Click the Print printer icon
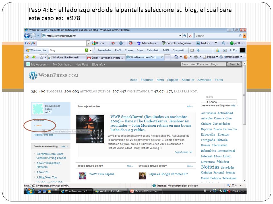This screenshot has width=273, height=204. (x=196, y=57)
